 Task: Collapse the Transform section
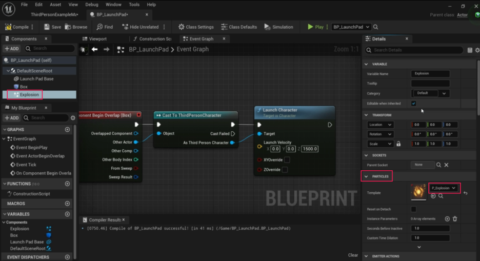pos(367,115)
